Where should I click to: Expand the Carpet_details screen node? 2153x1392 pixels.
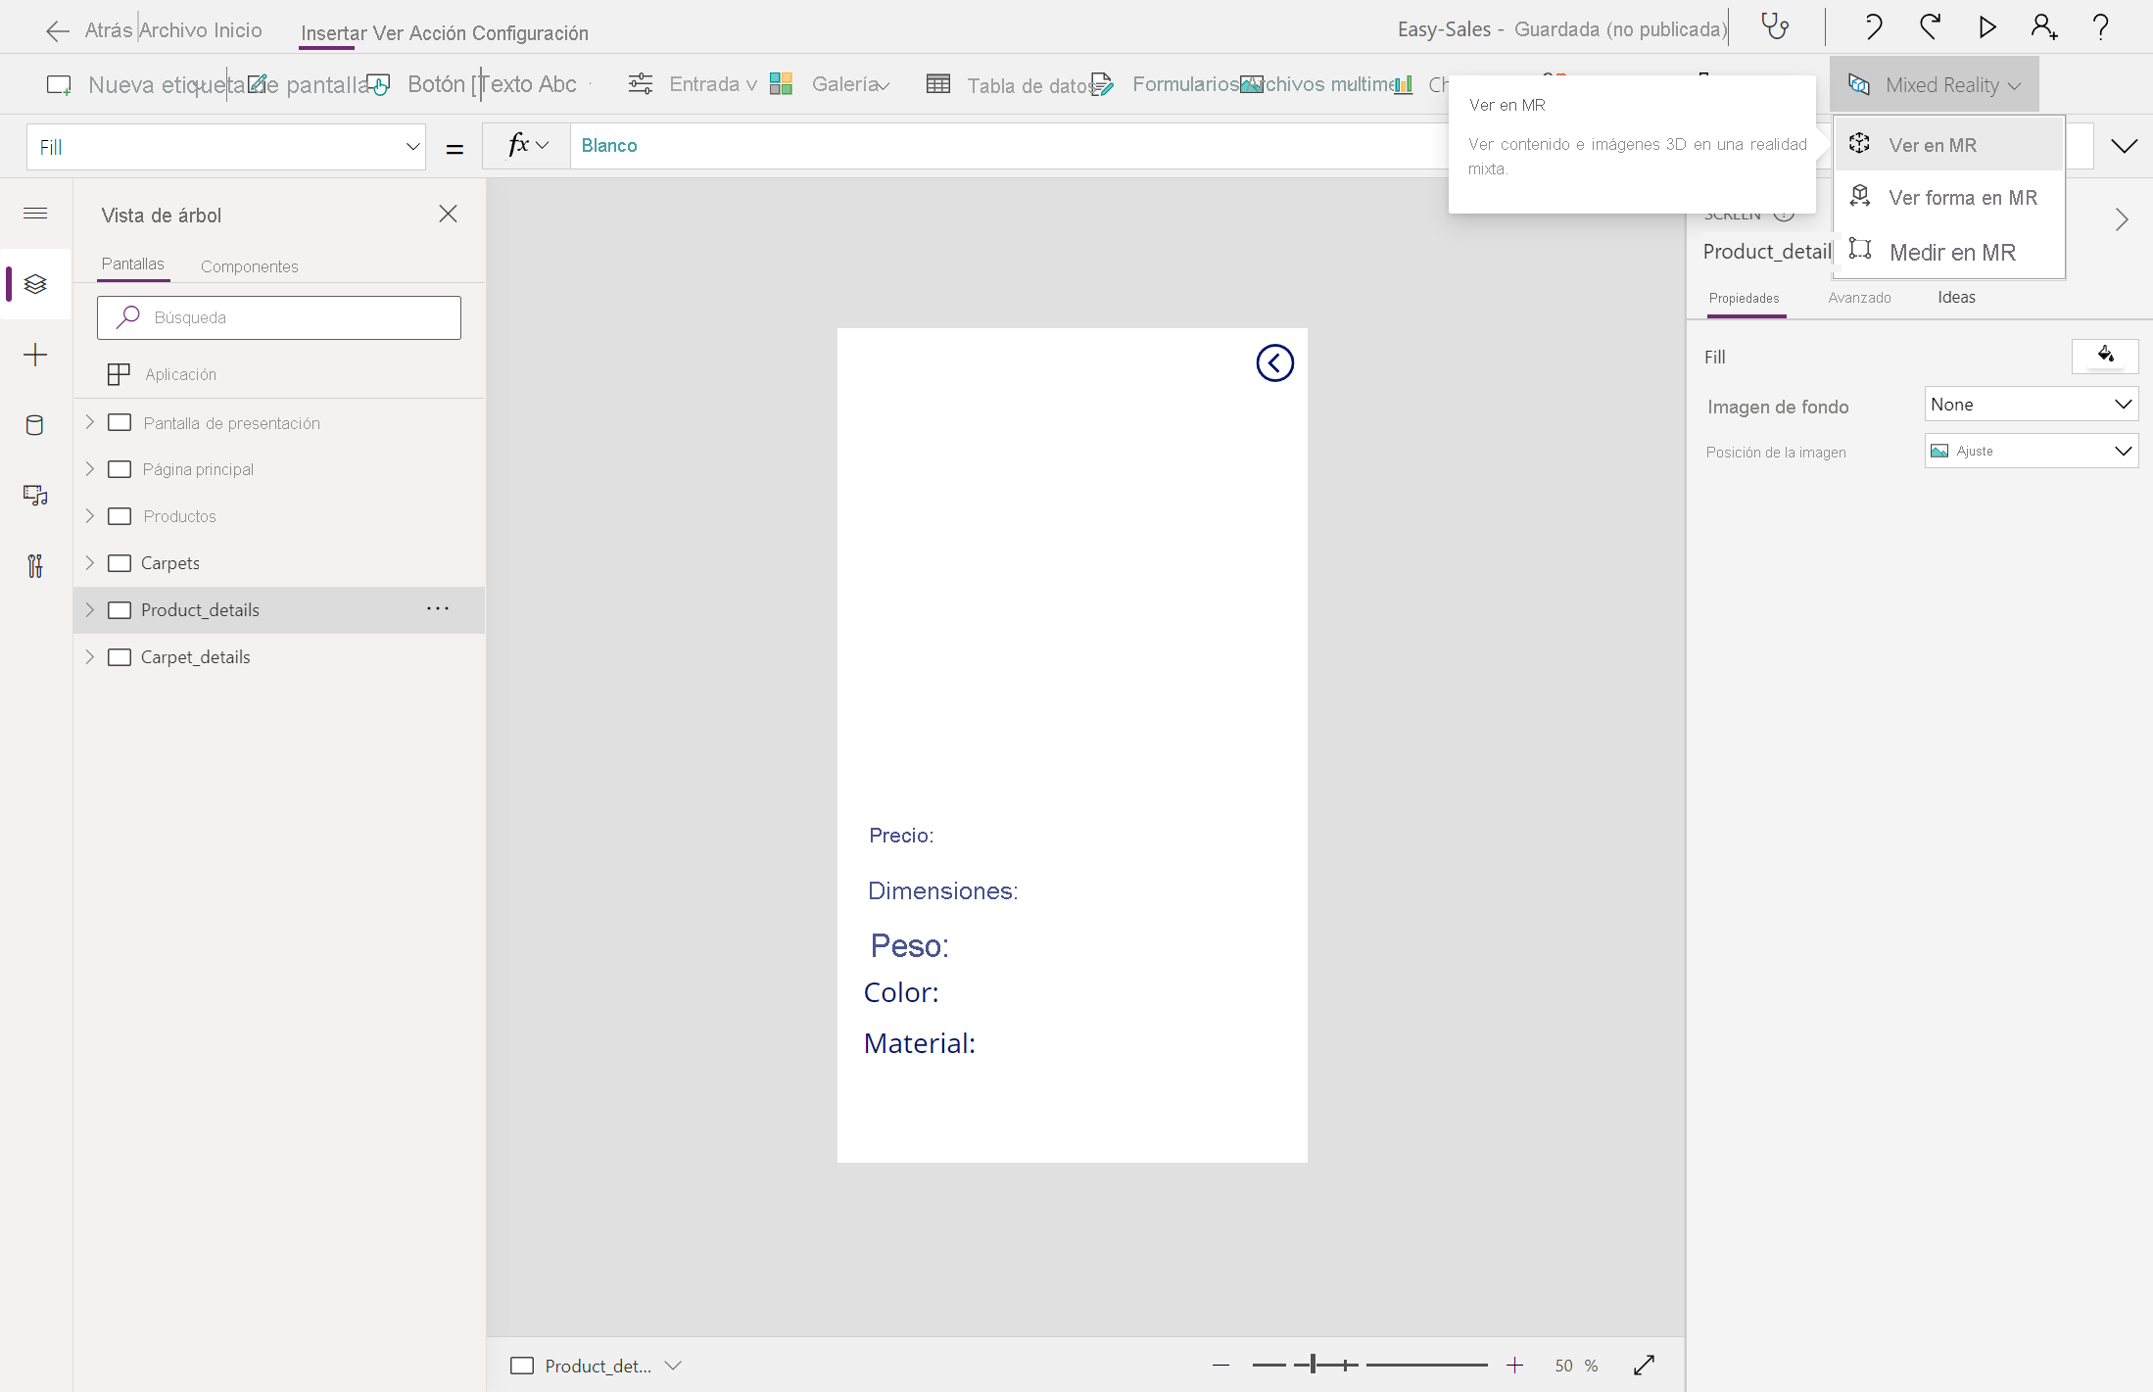point(90,656)
